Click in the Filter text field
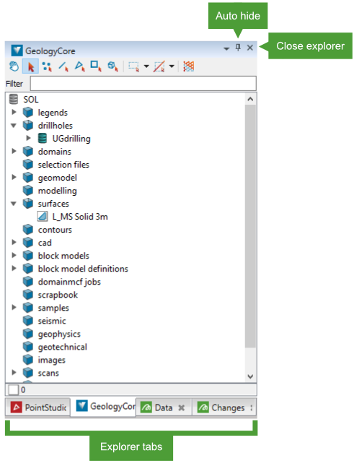 point(143,84)
